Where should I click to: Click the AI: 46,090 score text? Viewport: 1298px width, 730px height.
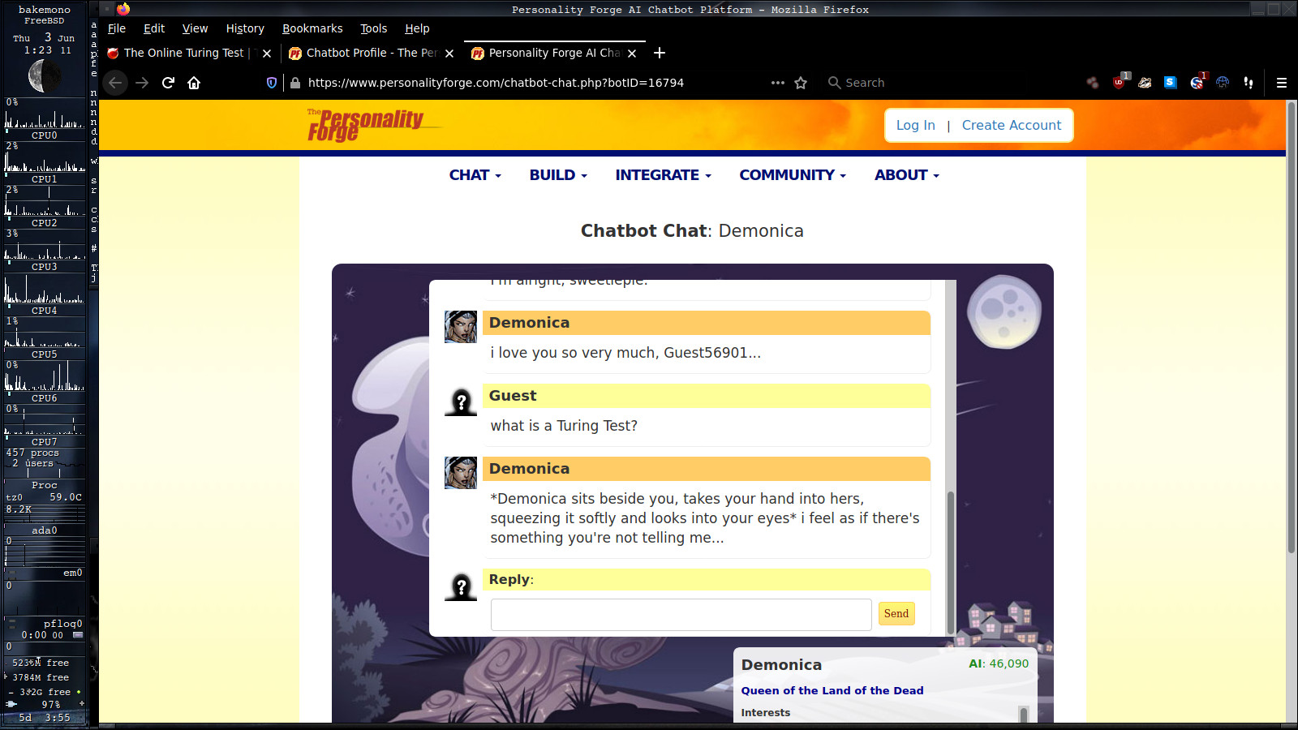click(x=999, y=663)
